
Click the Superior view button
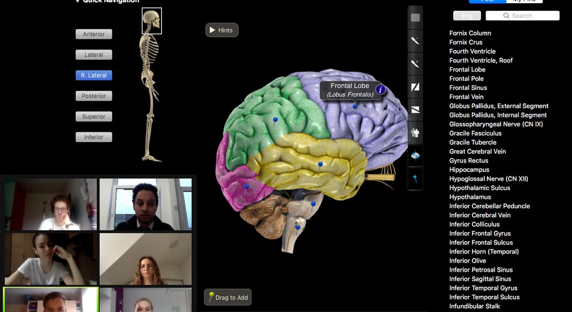[x=94, y=117]
